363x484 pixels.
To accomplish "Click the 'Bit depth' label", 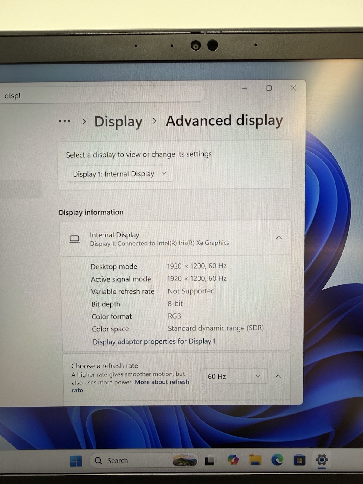I will 106,304.
